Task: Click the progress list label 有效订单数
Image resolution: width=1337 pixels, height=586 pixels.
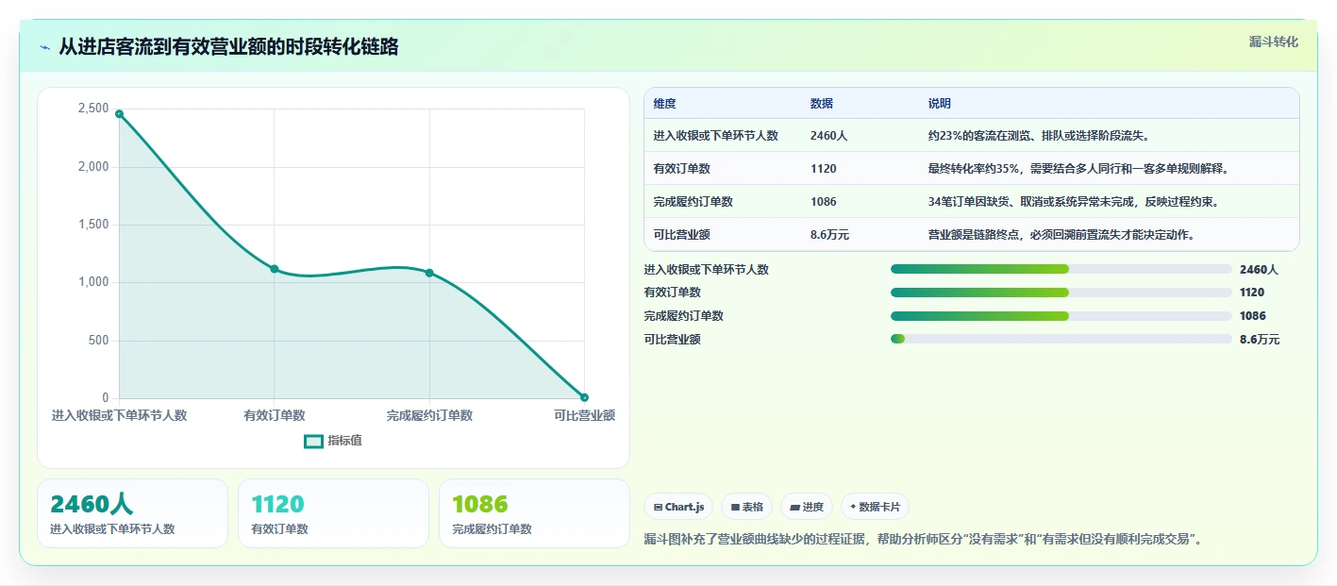Action: (672, 293)
